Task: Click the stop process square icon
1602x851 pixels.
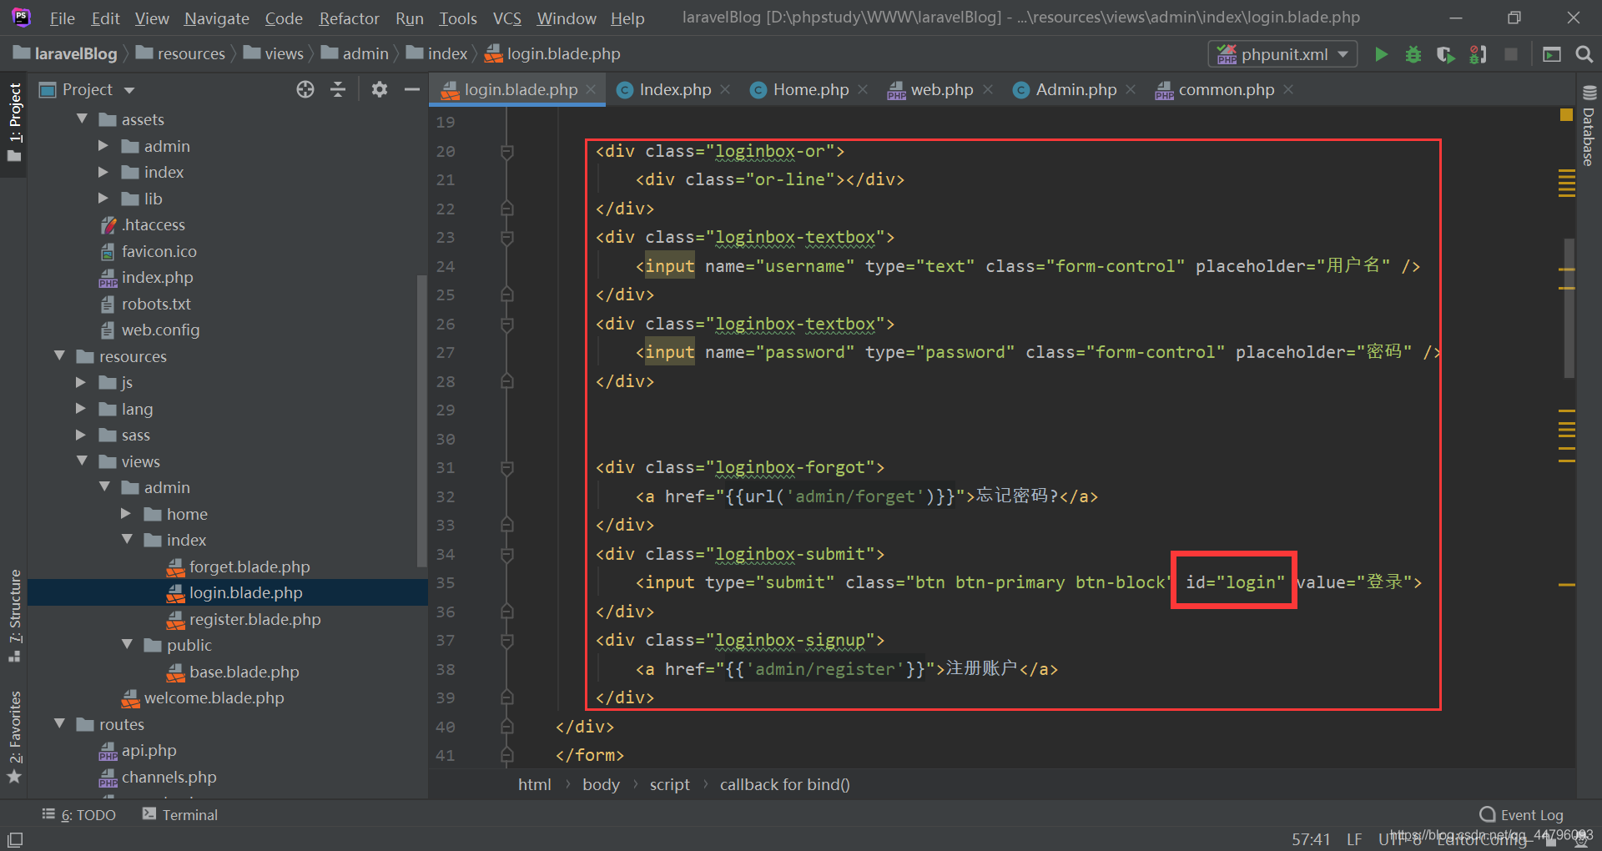Action: (x=1510, y=54)
